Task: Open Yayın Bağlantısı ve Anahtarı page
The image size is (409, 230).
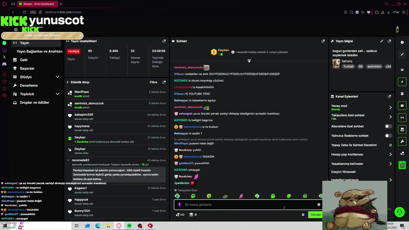Action: [x=39, y=51]
